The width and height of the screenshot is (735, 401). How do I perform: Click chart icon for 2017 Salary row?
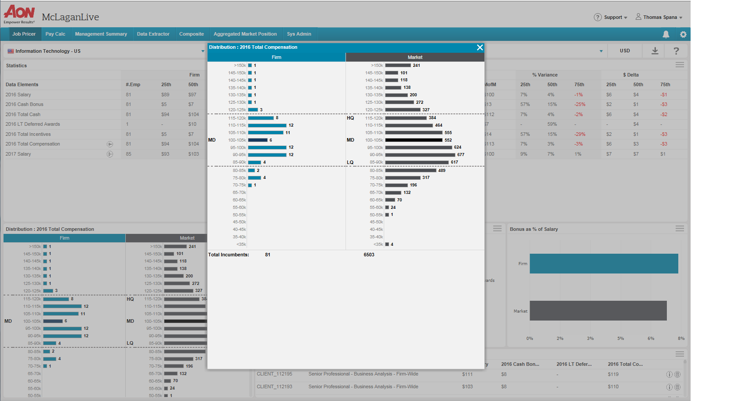(110, 154)
